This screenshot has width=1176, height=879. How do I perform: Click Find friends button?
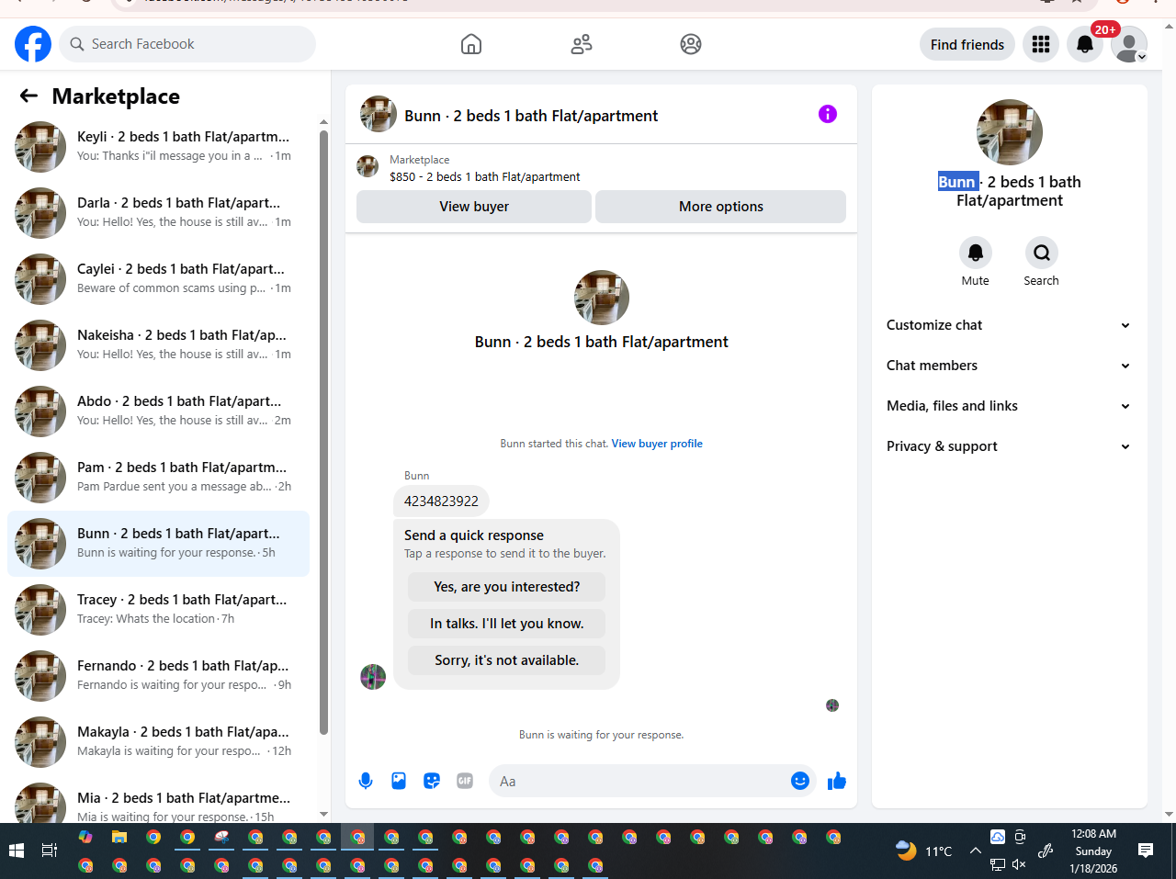pos(967,44)
